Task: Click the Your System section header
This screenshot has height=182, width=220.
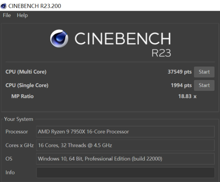Action: click(19, 119)
